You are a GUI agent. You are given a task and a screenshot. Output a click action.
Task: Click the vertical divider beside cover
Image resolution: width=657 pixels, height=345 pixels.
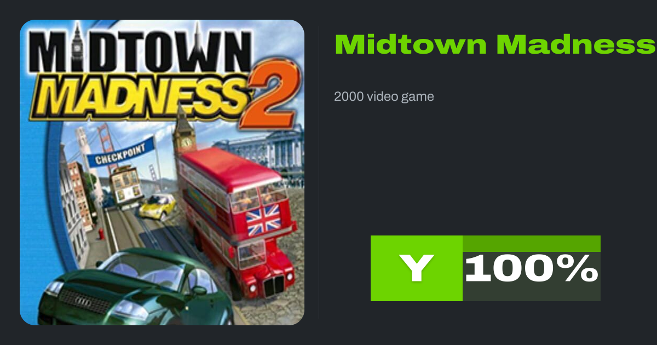[319, 173]
